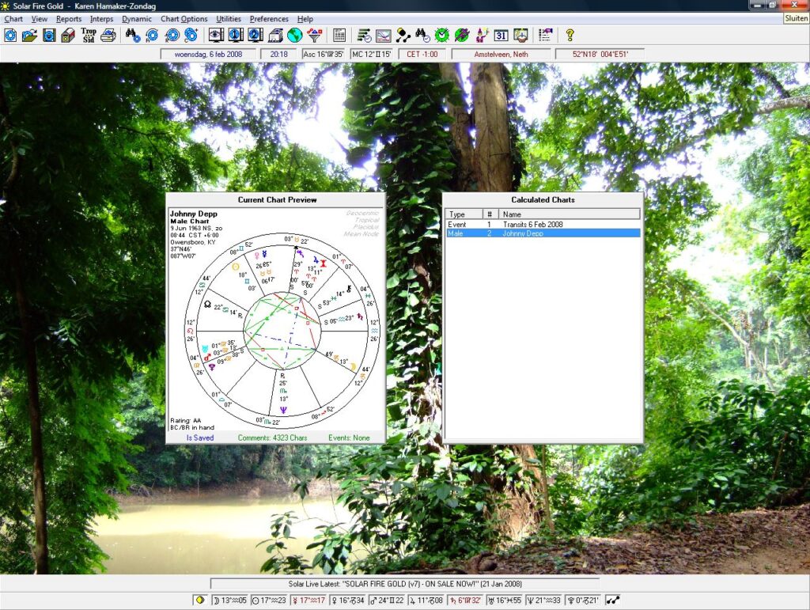Expand the Interps menu
The width and height of the screenshot is (810, 610).
click(101, 19)
